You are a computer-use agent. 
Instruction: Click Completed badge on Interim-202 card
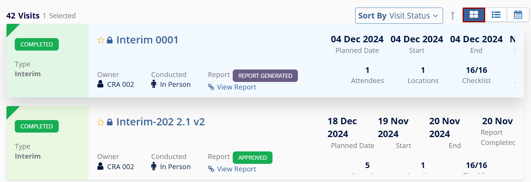click(37, 126)
